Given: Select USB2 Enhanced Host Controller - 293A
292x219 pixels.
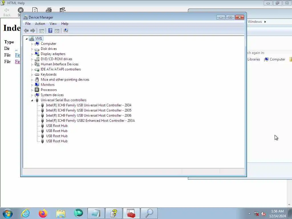Looking at the screenshot, I should pos(90,121).
